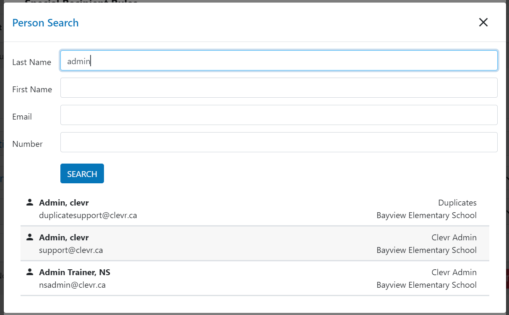Click the Clevr Admin label for Admin Trainer
The image size is (509, 315).
coord(454,272)
